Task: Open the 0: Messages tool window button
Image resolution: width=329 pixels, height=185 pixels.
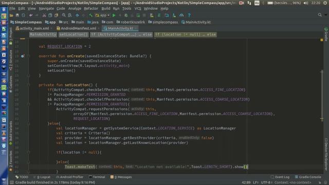Action: tap(121, 177)
